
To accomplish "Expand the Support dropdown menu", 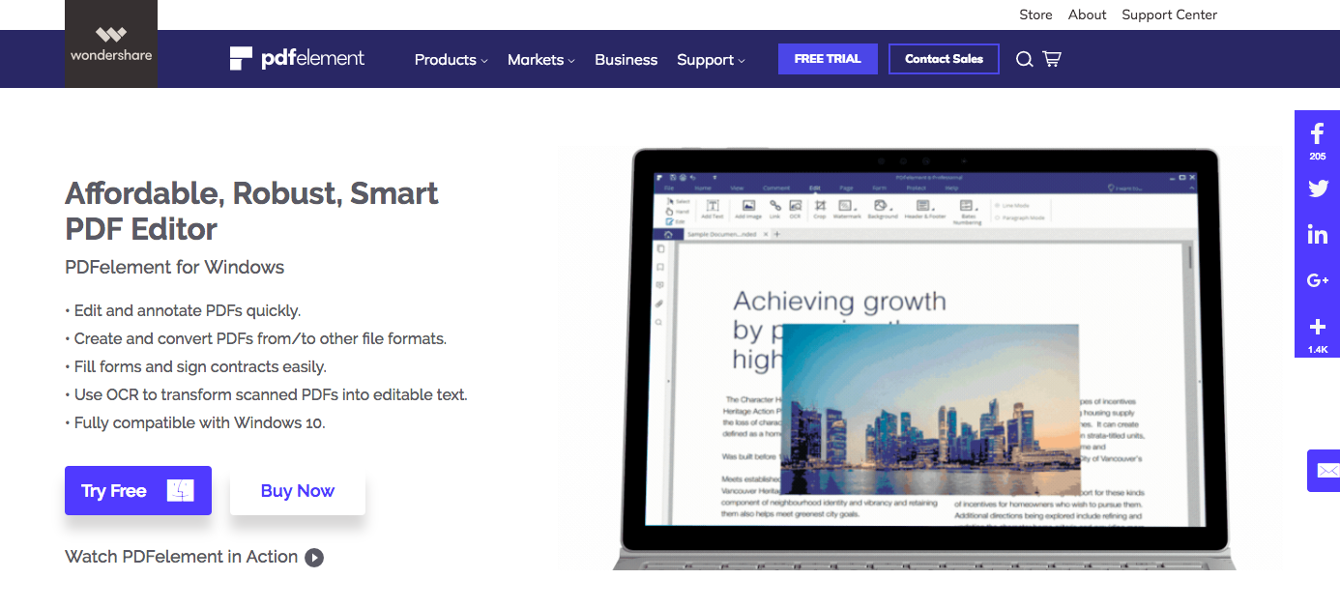I will coord(711,60).
